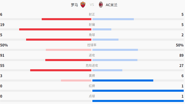Image resolution: width=185 pixels, height=104 pixels.
Task: Select the 角球 stat label
Action: tap(92, 35)
